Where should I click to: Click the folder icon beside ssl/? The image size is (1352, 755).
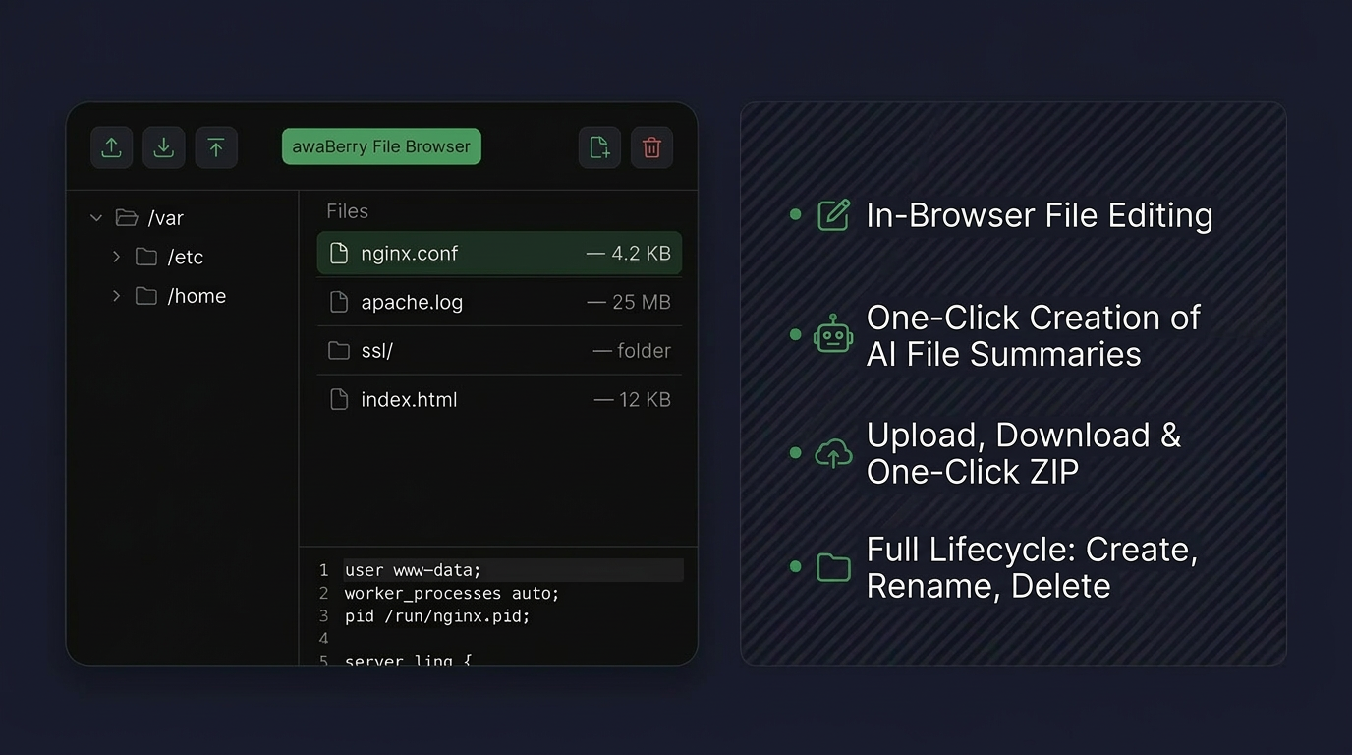(339, 350)
